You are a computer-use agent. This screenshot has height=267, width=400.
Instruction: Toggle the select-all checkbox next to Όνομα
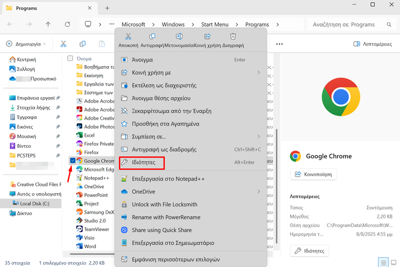click(x=70, y=58)
